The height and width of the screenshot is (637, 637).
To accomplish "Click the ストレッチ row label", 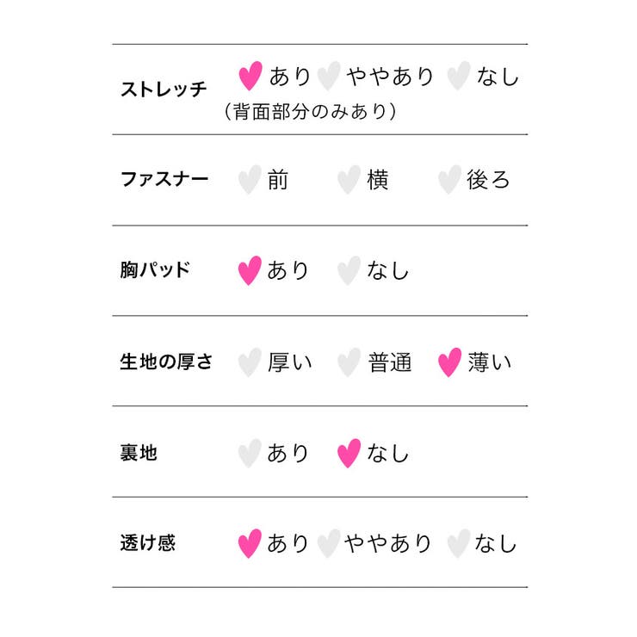I will pos(164,89).
